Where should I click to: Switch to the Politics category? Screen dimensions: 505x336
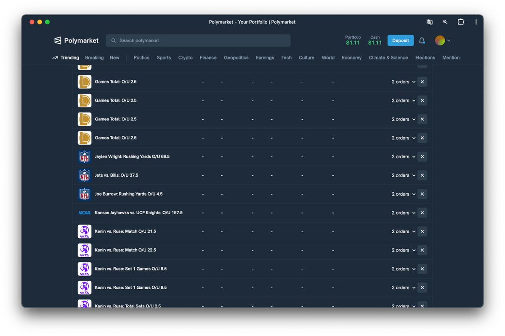[x=141, y=58]
